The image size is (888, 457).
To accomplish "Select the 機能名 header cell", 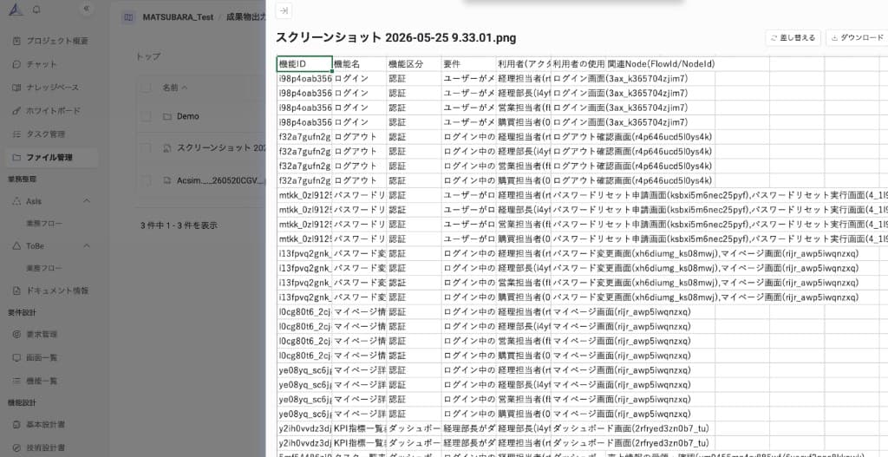I will coord(359,64).
